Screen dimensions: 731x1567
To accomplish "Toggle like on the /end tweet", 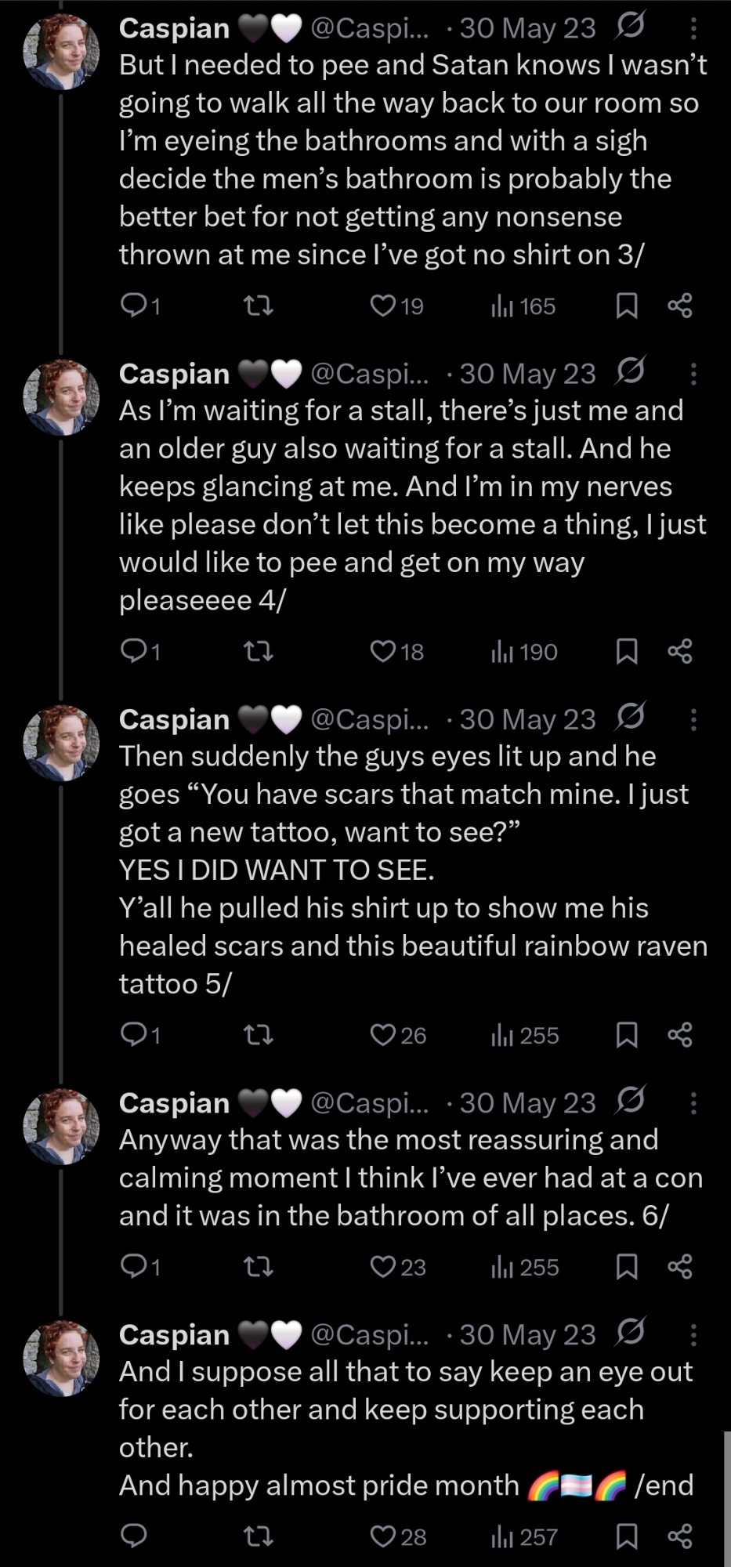I will coord(383,1536).
